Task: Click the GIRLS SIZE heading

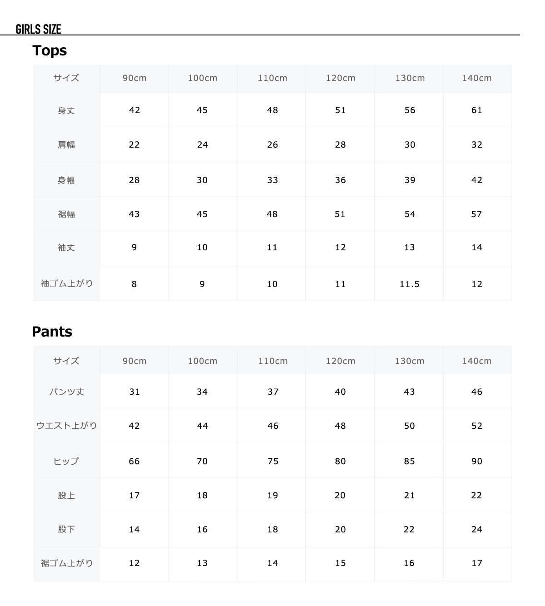Action: [x=38, y=30]
